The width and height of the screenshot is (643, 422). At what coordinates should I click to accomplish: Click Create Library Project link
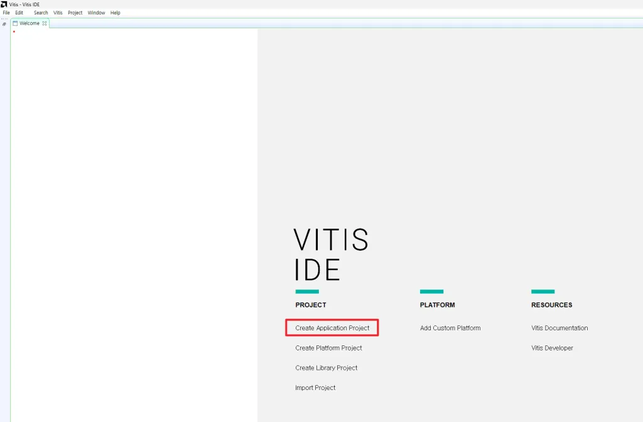(327, 368)
